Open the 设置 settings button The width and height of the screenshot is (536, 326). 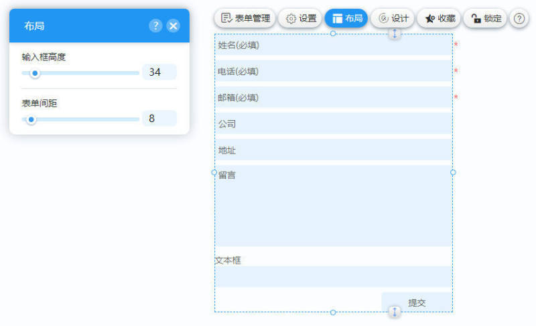pyautogui.click(x=301, y=19)
